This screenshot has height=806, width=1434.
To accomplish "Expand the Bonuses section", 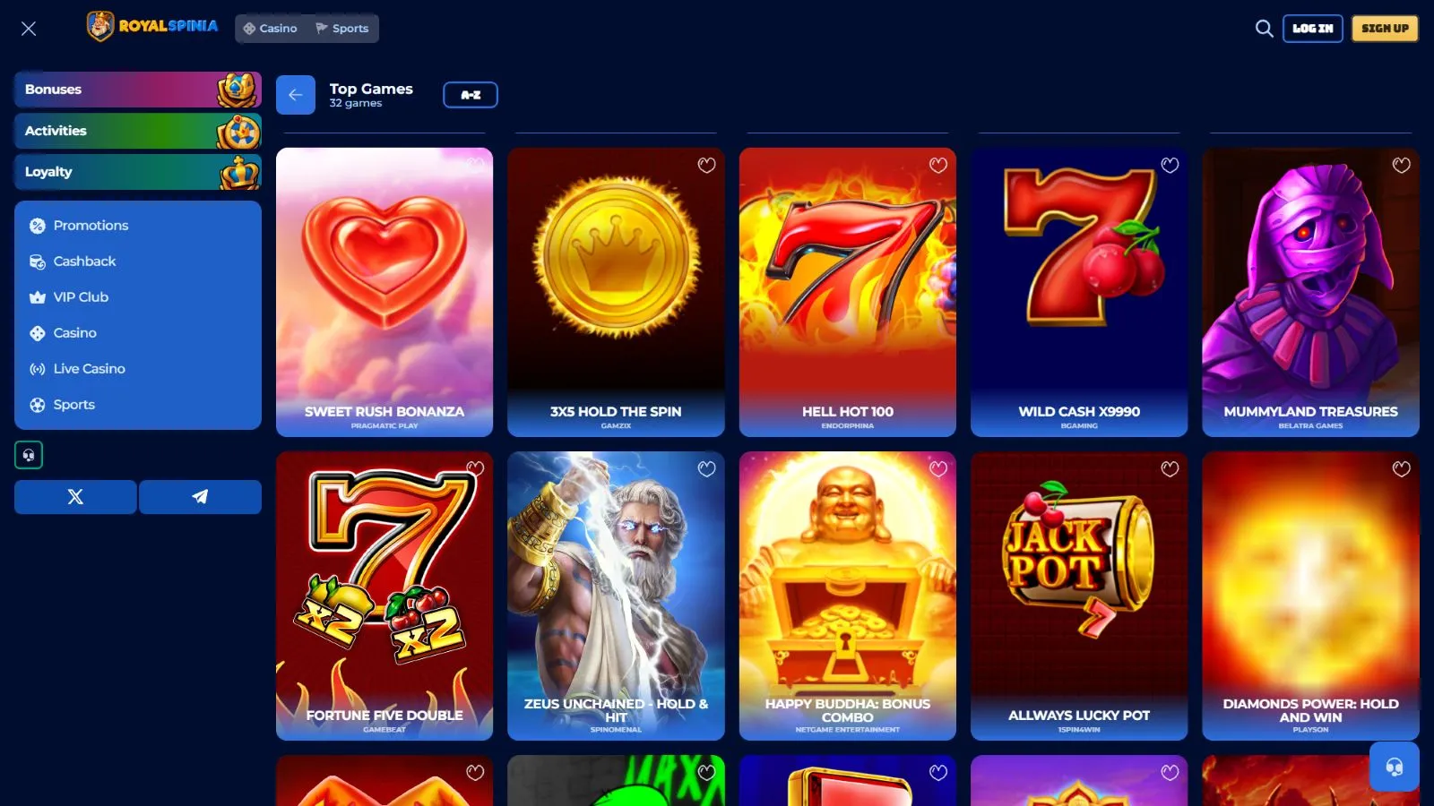I will point(138,90).
